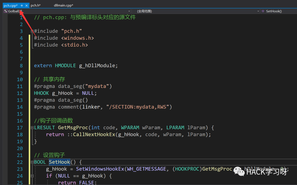Switch to the pch.h tab
The image size is (297, 185).
pyautogui.click(x=35, y=5)
